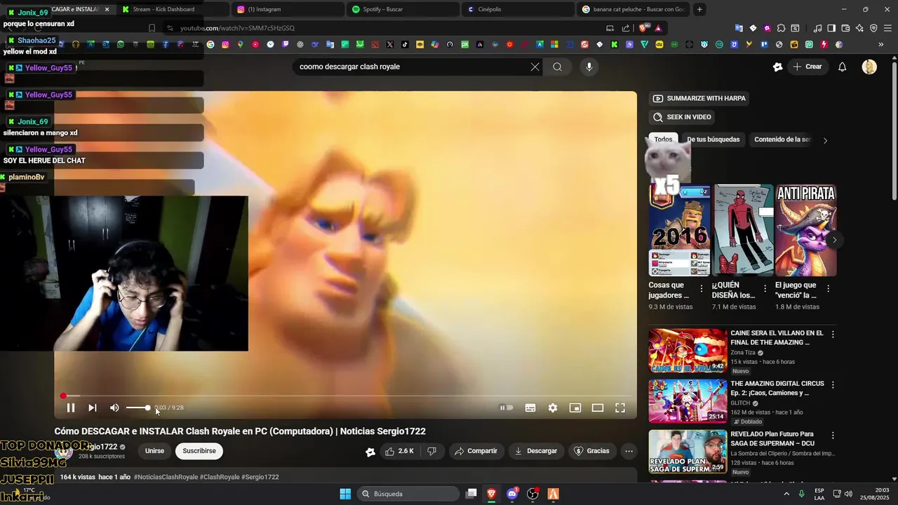The image size is (898, 505).
Task: Toggle subtitles in the video player
Action: (530, 408)
